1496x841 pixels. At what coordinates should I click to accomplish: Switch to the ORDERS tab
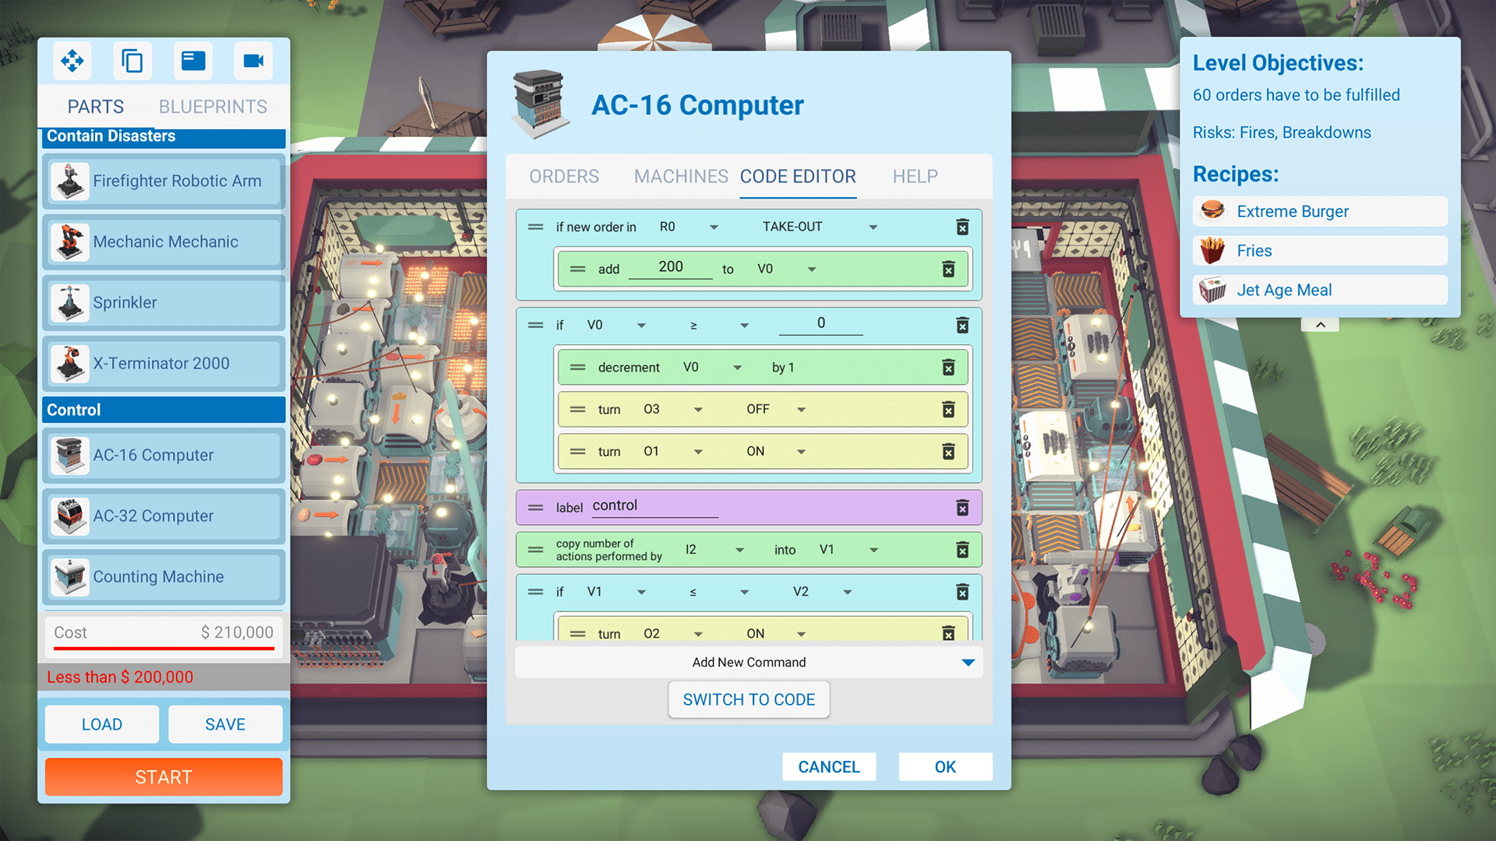pos(564,175)
